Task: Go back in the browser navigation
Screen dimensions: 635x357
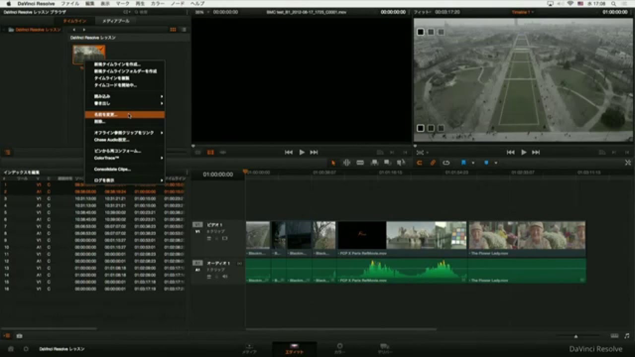Action: [74, 30]
